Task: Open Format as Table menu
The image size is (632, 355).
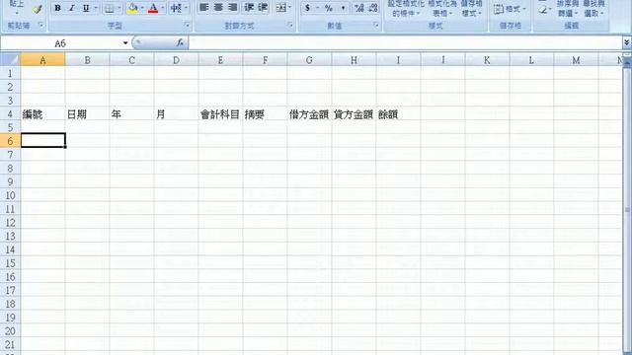Action: [442, 9]
